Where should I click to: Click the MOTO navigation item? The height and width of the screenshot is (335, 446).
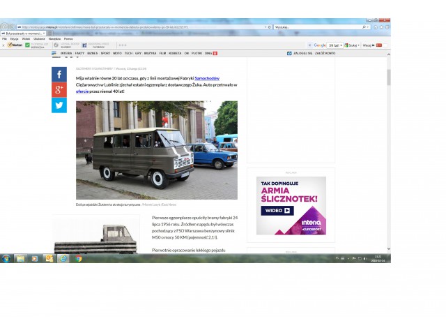click(117, 53)
